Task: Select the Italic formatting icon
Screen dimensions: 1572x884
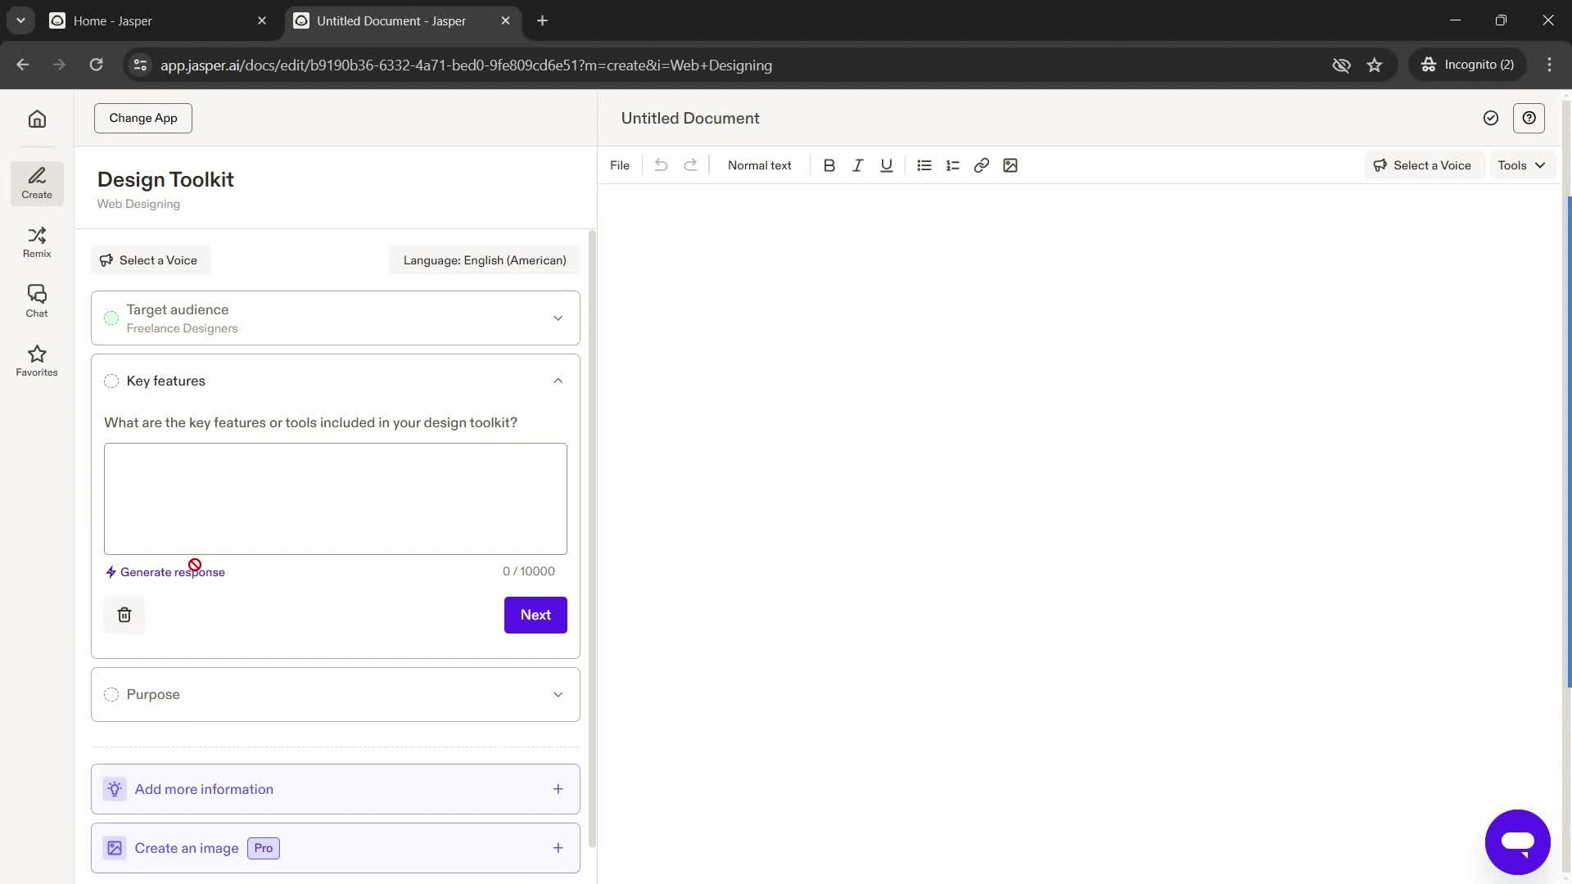Action: [x=856, y=165]
